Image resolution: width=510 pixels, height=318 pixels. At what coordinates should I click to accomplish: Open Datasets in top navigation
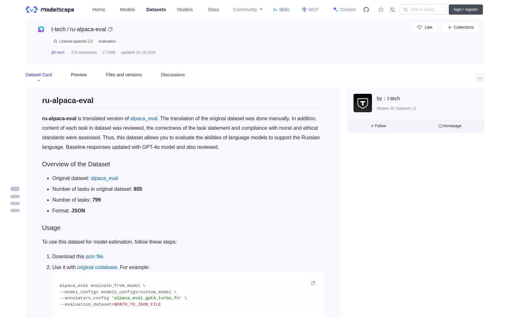pyautogui.click(x=156, y=10)
